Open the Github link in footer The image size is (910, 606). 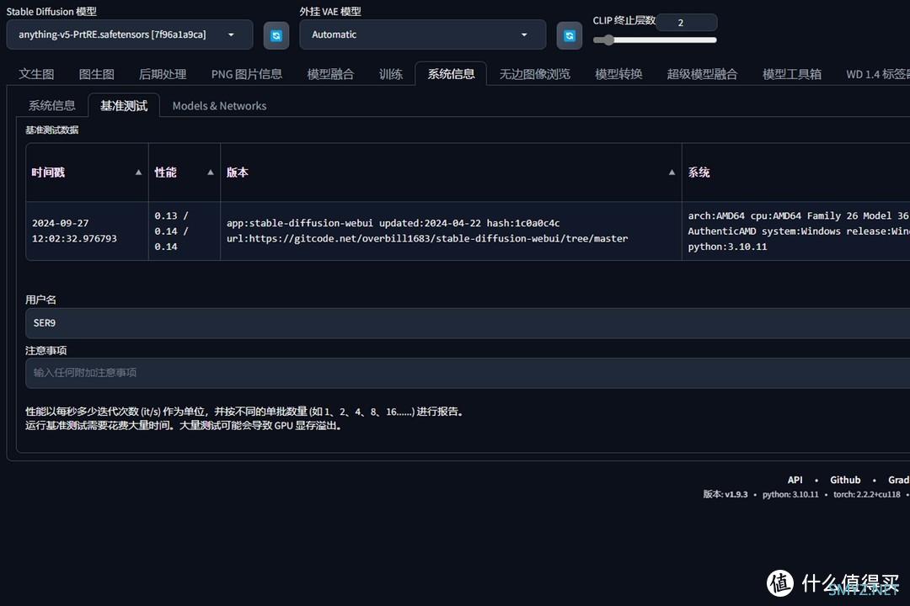[845, 480]
